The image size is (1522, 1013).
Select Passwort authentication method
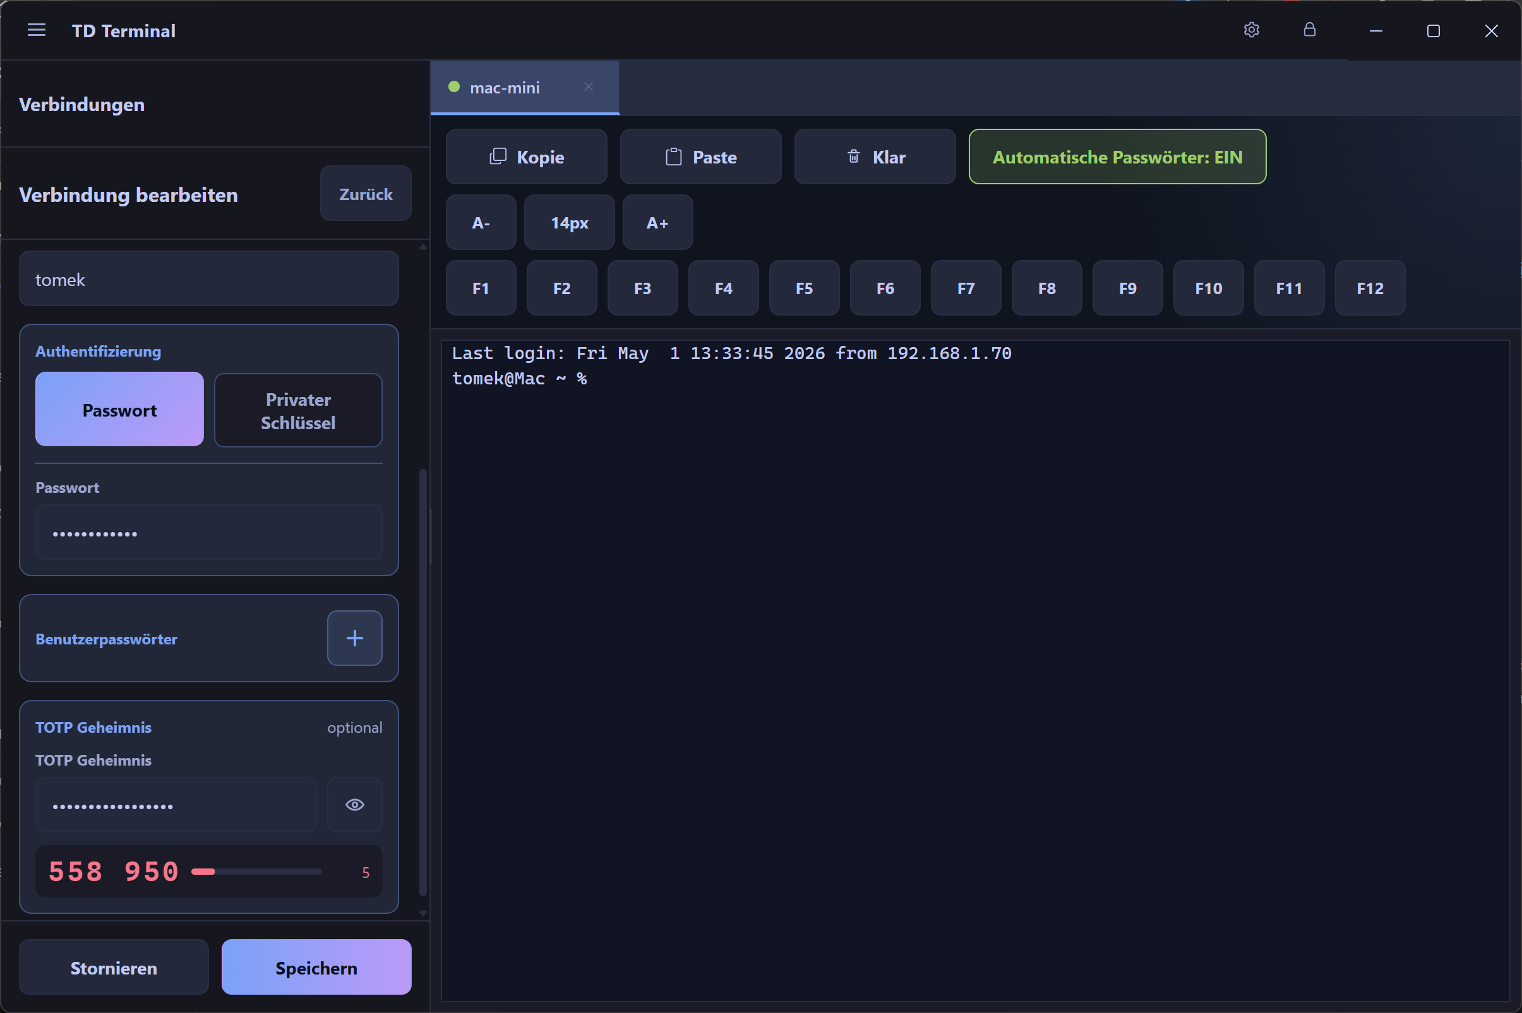pyautogui.click(x=119, y=410)
